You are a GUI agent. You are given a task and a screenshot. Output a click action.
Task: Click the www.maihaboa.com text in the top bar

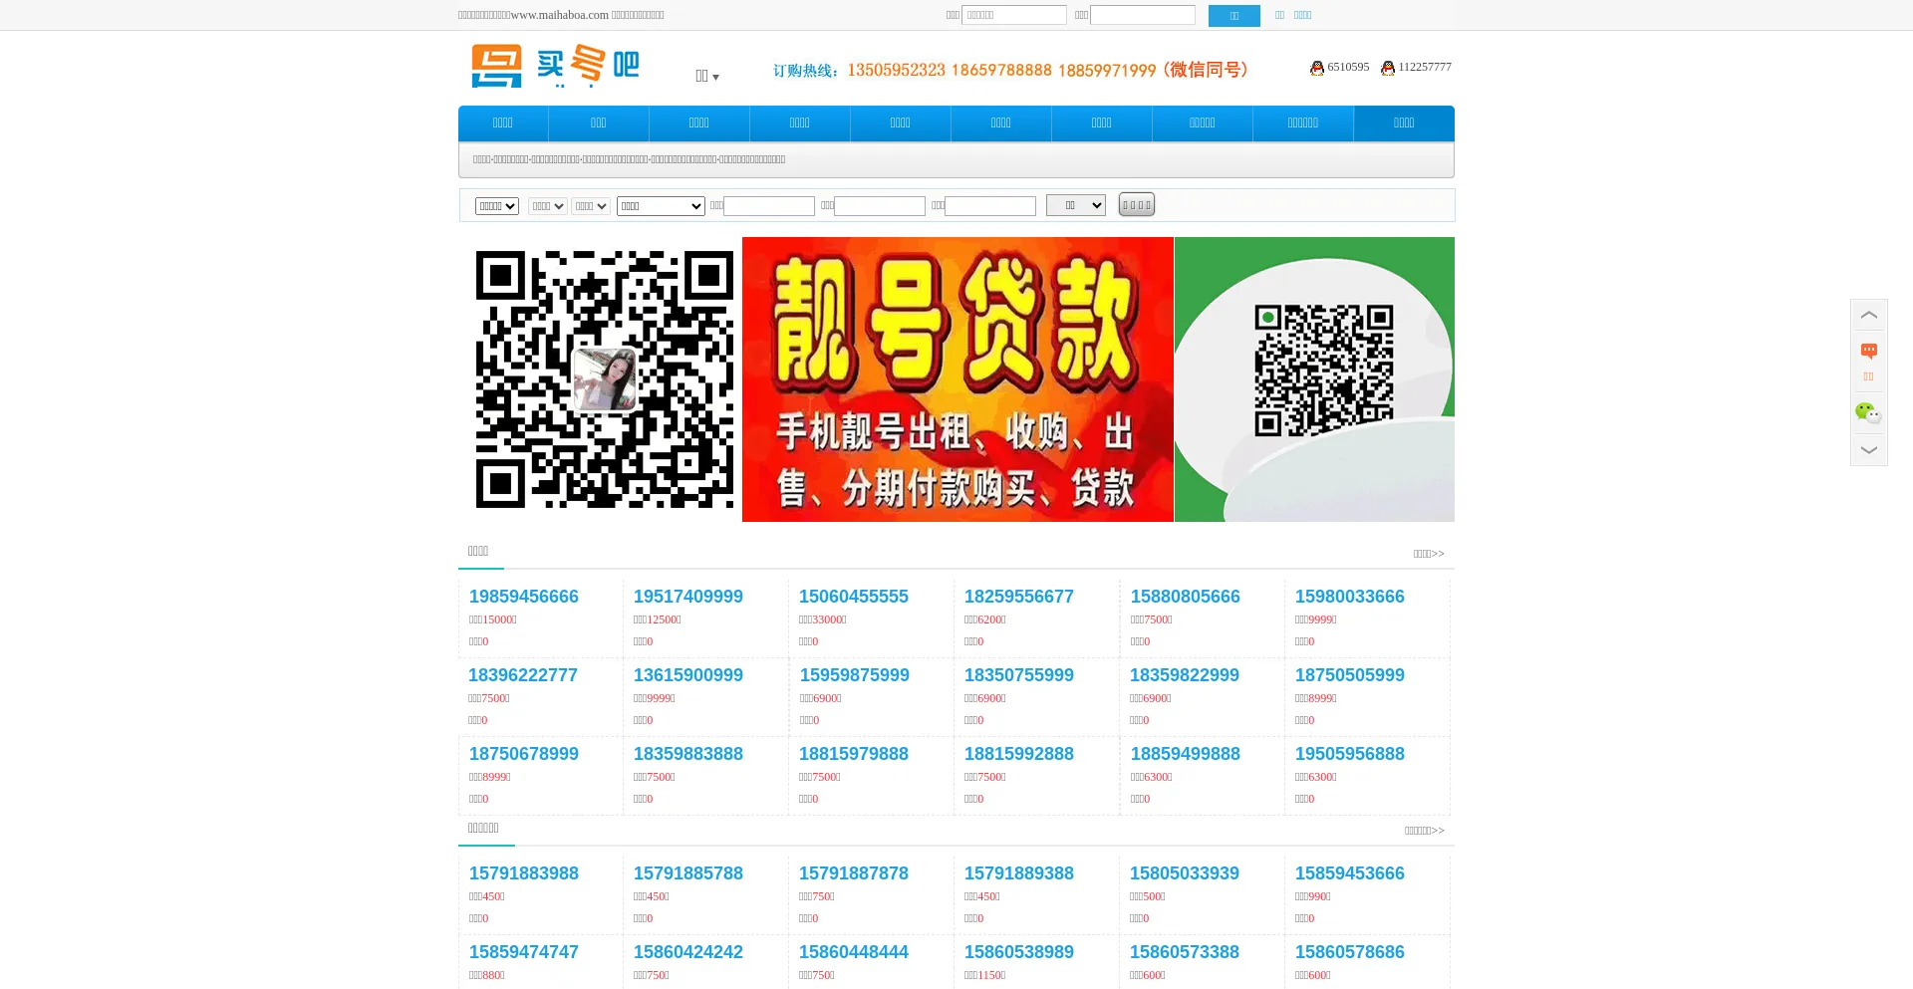pos(559,15)
